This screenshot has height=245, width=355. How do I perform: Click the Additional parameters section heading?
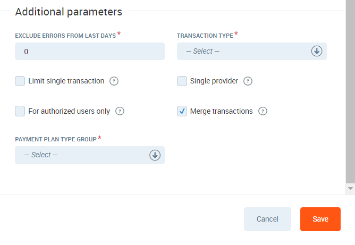[x=69, y=11]
